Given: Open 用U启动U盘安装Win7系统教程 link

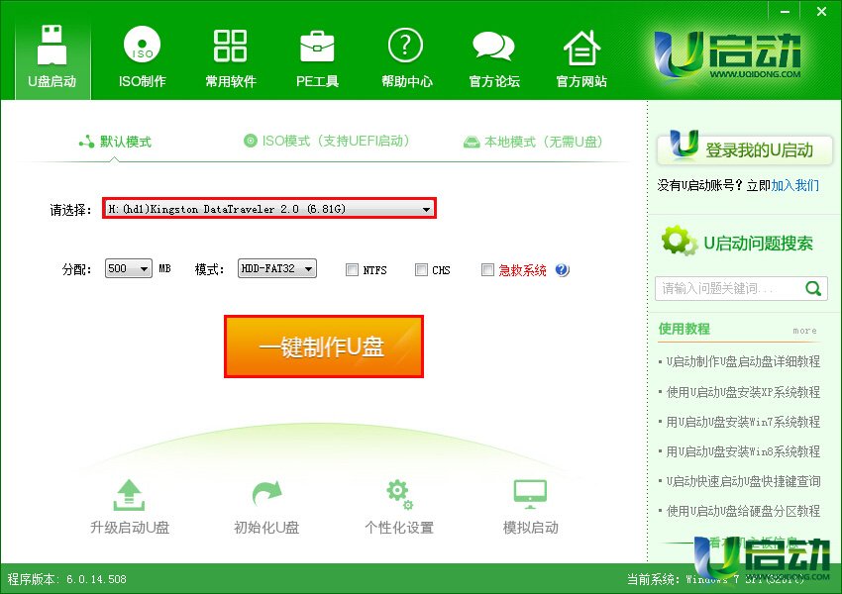Looking at the screenshot, I should point(743,423).
